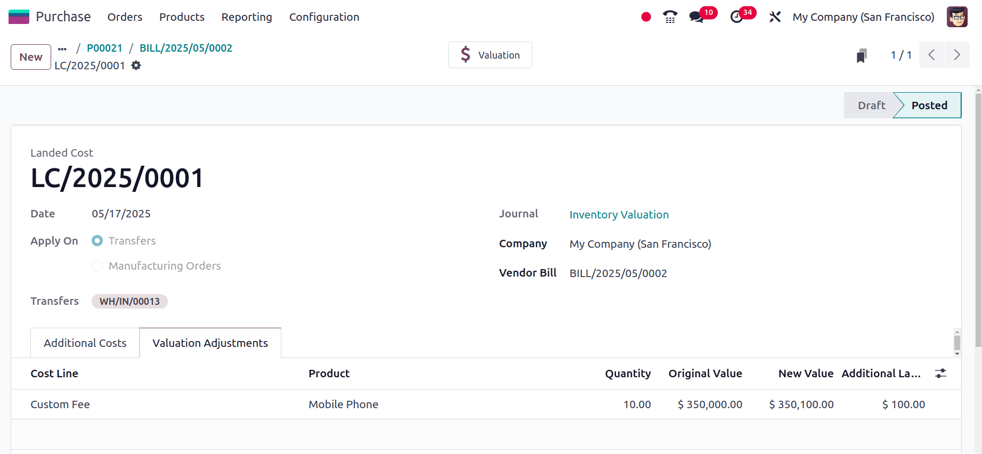Open the Configuration menu
The width and height of the screenshot is (982, 454).
[x=324, y=17]
